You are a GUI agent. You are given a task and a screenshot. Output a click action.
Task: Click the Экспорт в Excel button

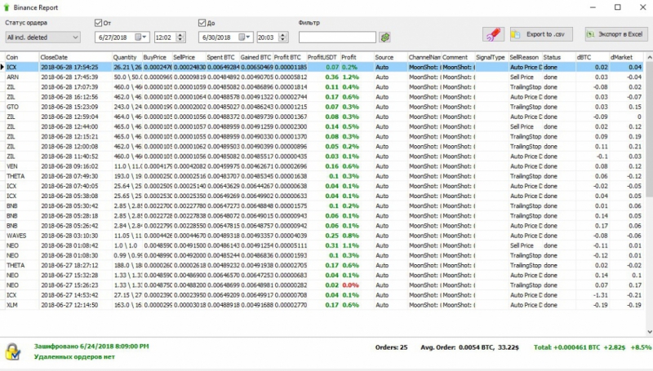[616, 34]
